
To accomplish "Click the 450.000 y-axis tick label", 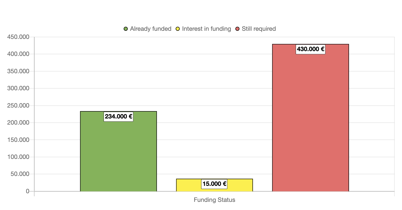I will (x=18, y=37).
